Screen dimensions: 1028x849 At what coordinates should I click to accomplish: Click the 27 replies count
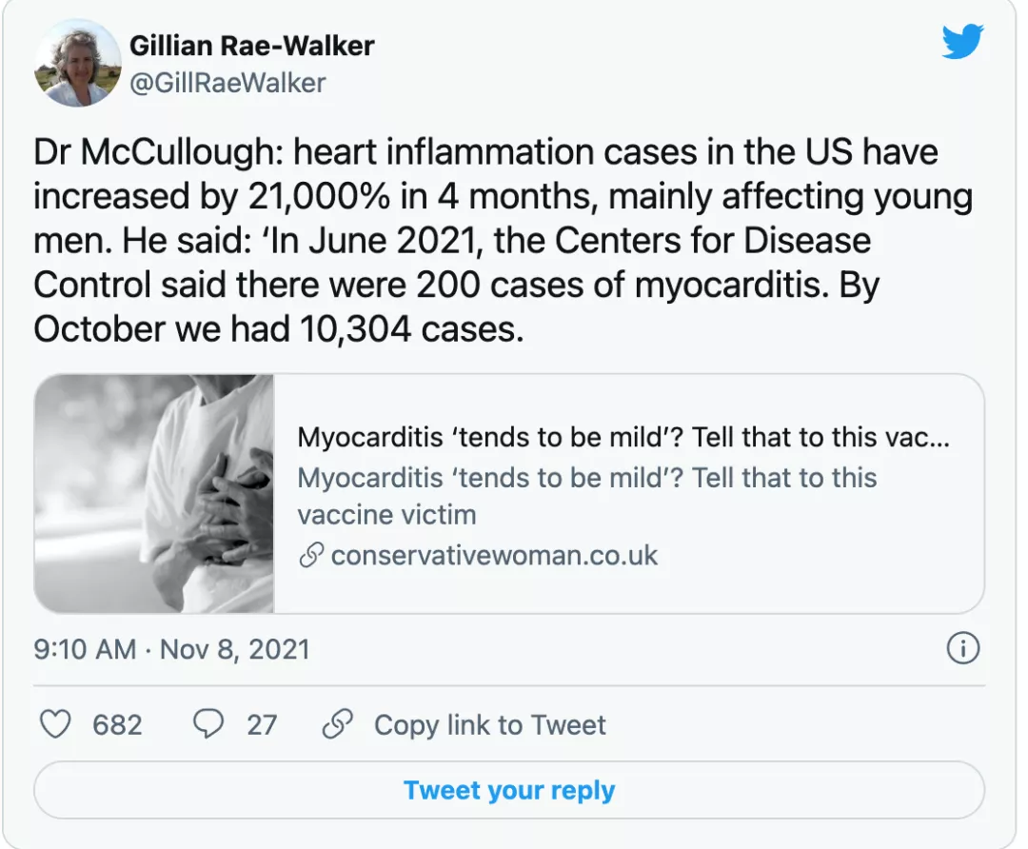pyautogui.click(x=262, y=725)
